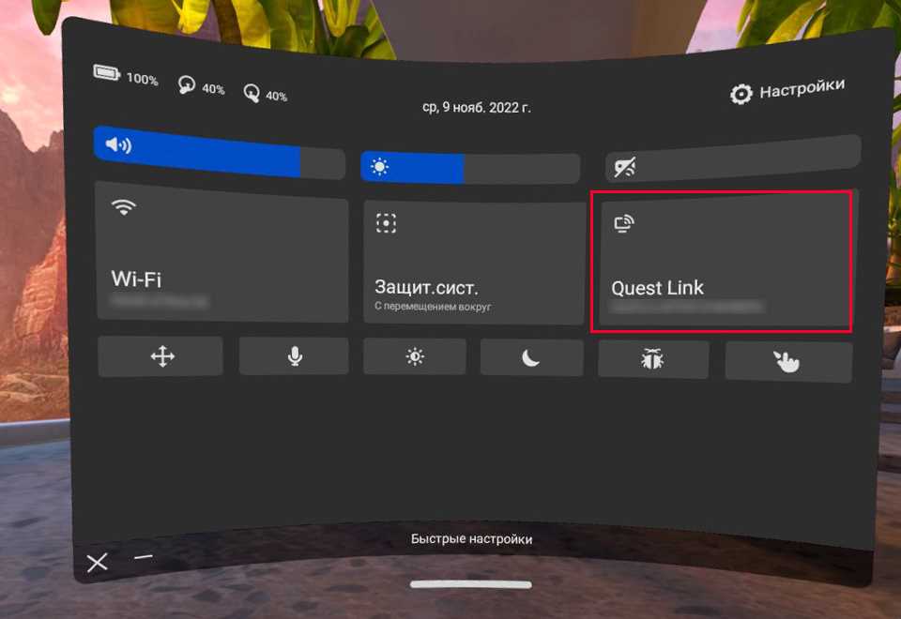Image resolution: width=901 pixels, height=619 pixels.
Task: Toggle the passthrough brightness mode button
Action: tap(415, 356)
